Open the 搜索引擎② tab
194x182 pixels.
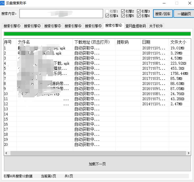pyautogui.click(x=32, y=26)
